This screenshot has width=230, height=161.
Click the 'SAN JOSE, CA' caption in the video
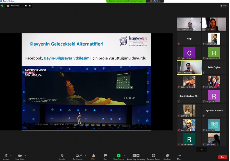pos(33,75)
